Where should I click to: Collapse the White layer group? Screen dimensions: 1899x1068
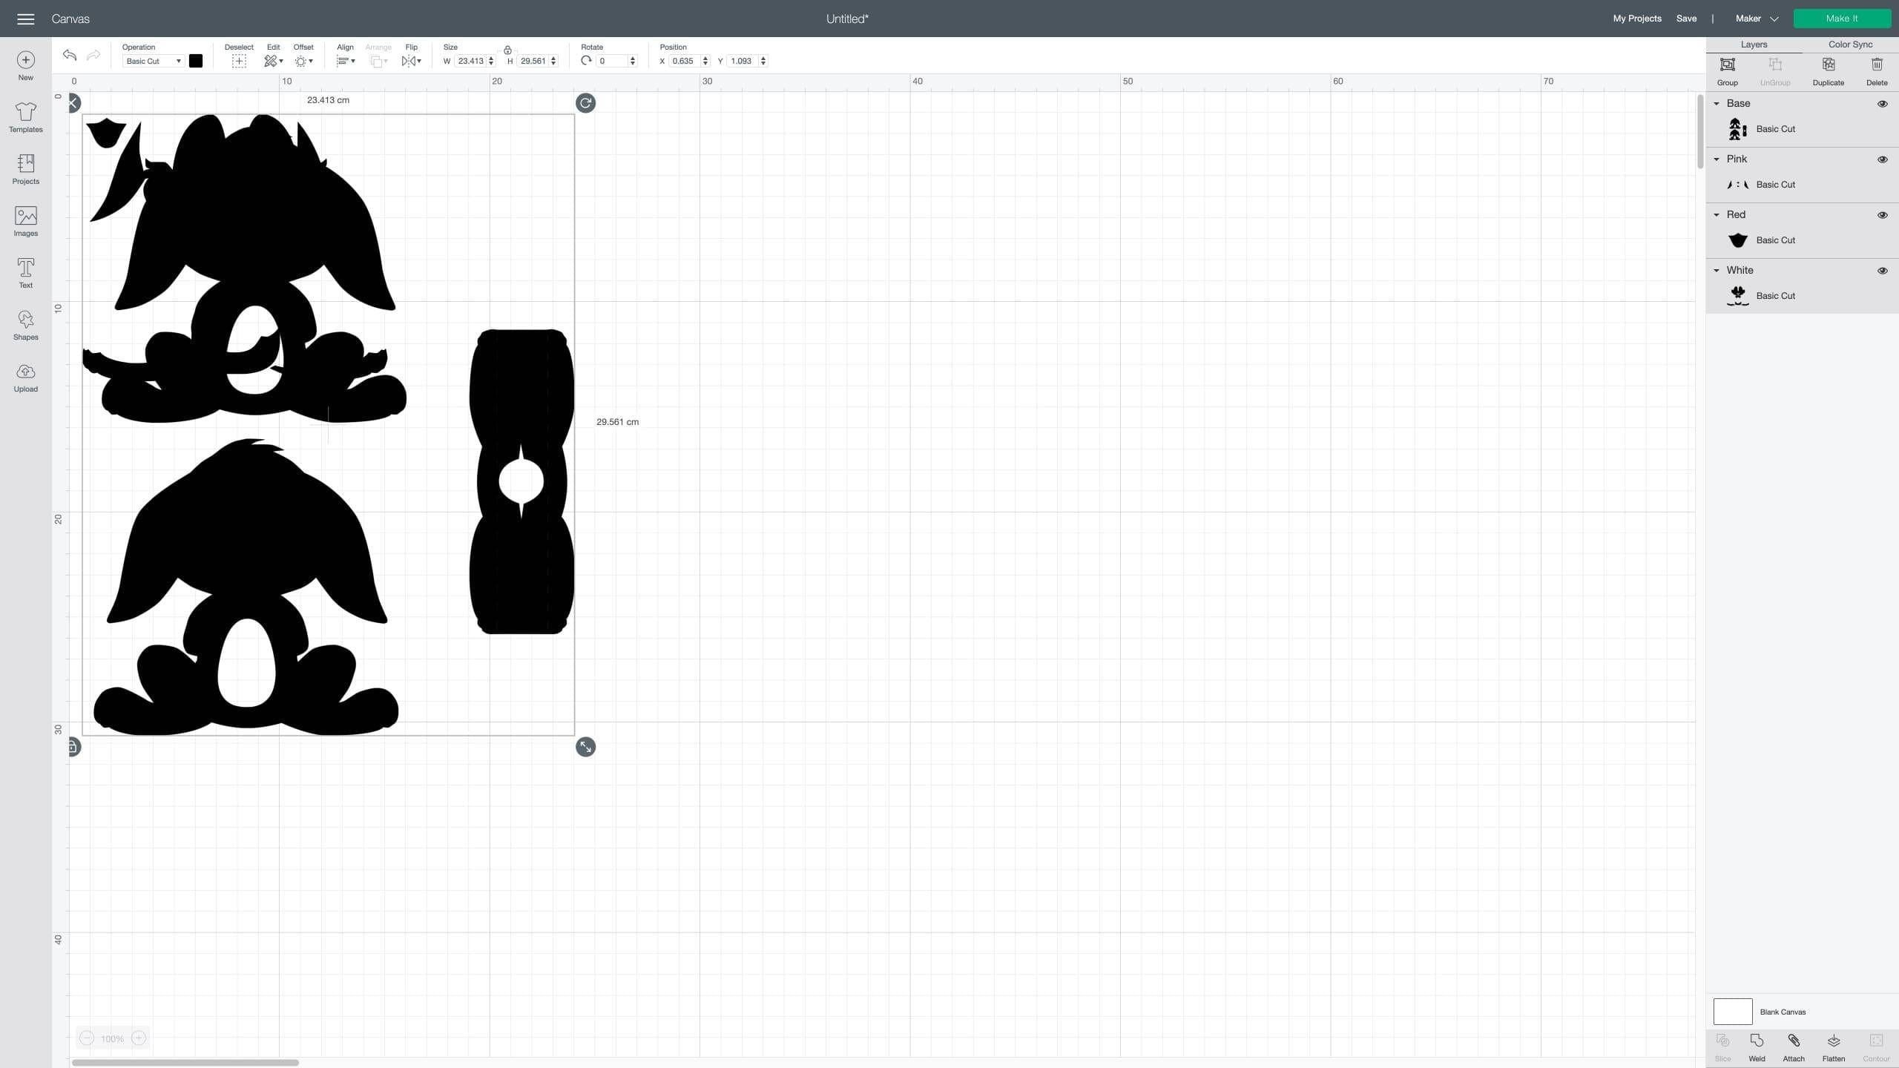tap(1717, 271)
